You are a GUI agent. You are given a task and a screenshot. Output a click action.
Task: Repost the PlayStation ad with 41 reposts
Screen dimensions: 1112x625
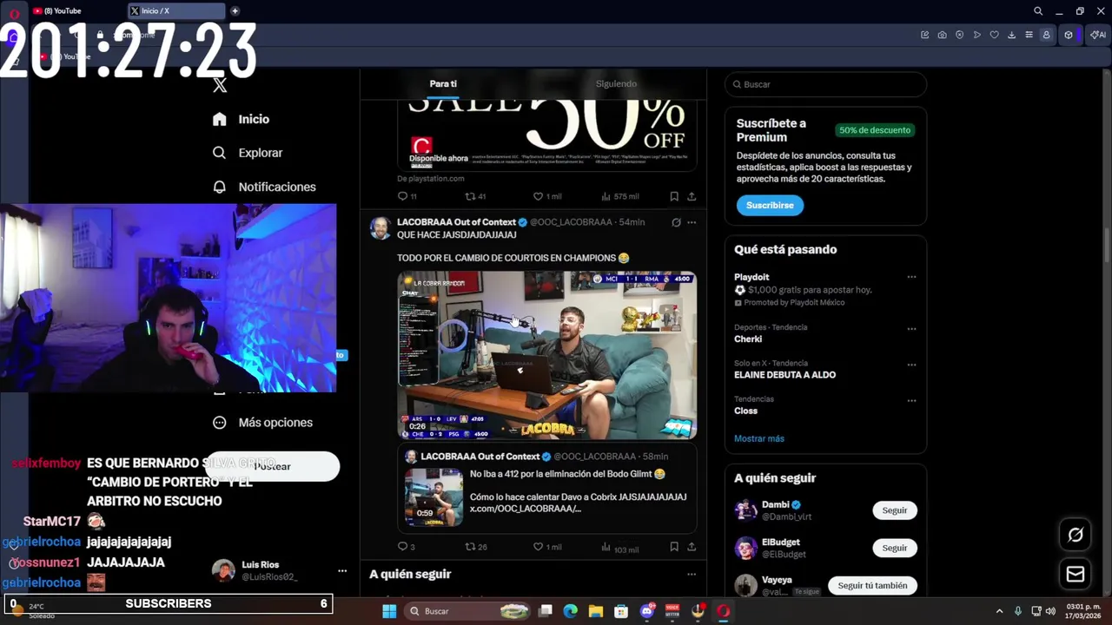[x=475, y=196]
